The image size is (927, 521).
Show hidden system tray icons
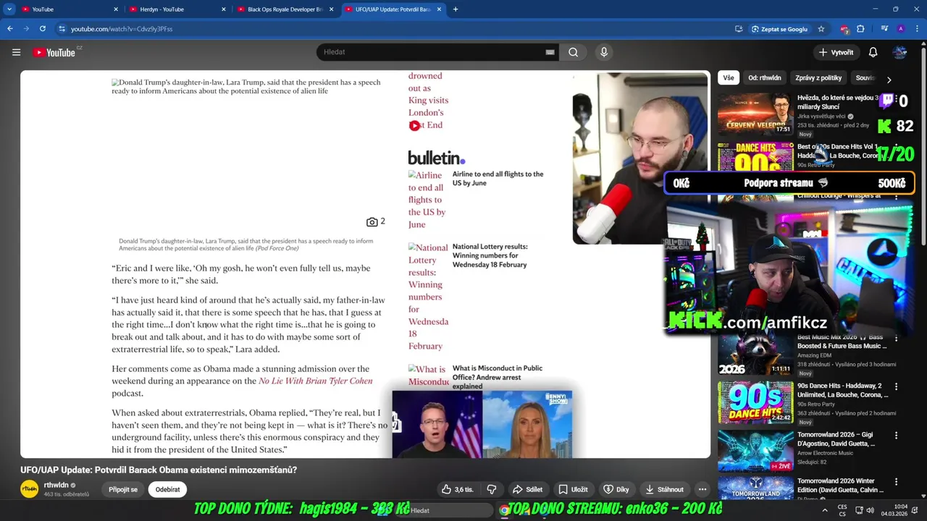pos(824,510)
